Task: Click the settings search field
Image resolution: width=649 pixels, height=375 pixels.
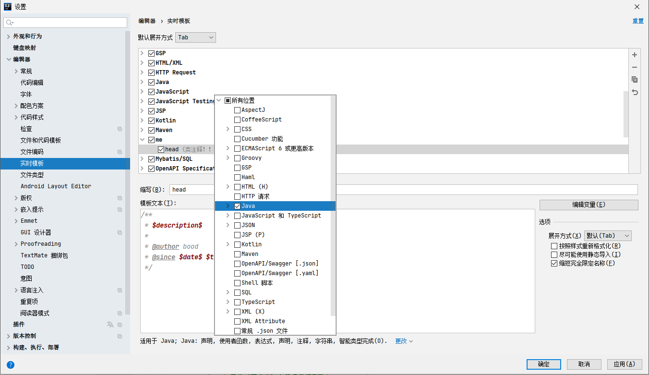Action: [x=66, y=23]
